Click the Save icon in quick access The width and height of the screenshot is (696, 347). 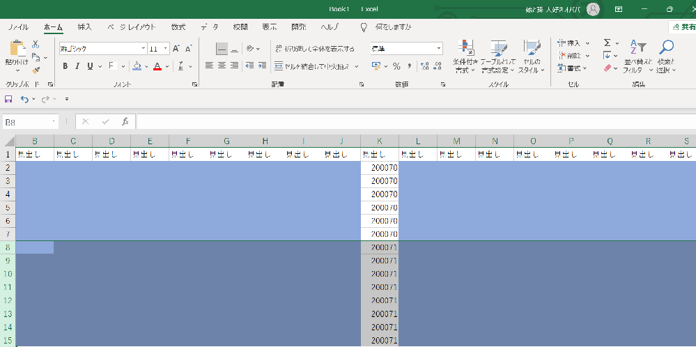[8, 99]
